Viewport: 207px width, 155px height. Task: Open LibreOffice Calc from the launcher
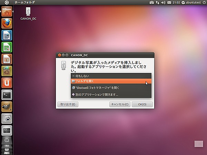coord(7,47)
